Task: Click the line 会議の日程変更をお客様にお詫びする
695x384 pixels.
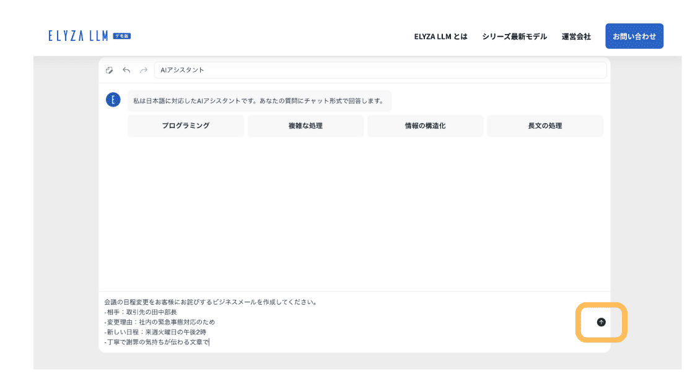Action: click(211, 302)
